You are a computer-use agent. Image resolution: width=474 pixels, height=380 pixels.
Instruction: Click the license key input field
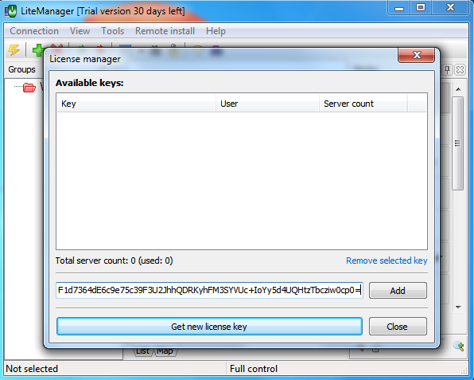click(209, 290)
